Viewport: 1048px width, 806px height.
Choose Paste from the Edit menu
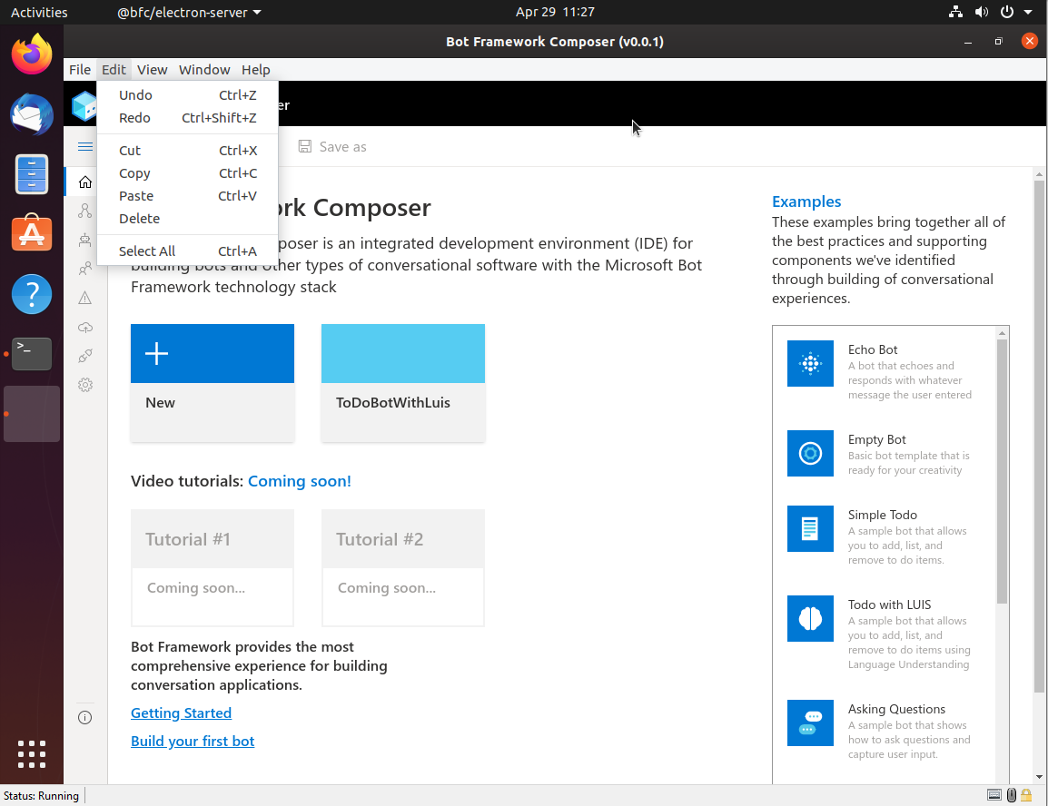187,196
